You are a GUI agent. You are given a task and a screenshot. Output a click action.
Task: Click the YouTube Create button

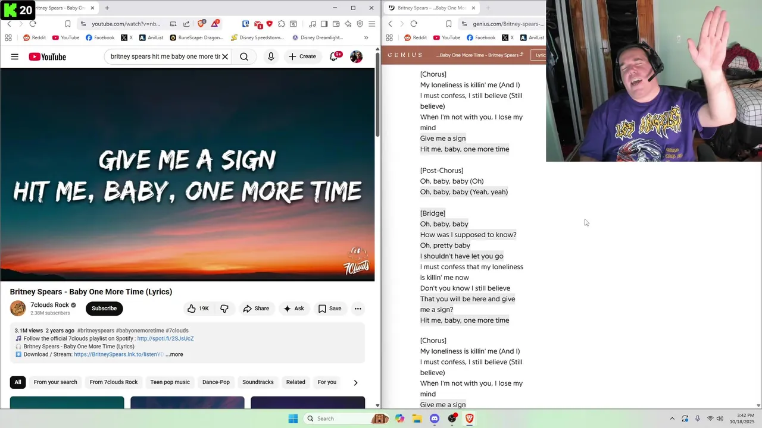pyautogui.click(x=302, y=56)
